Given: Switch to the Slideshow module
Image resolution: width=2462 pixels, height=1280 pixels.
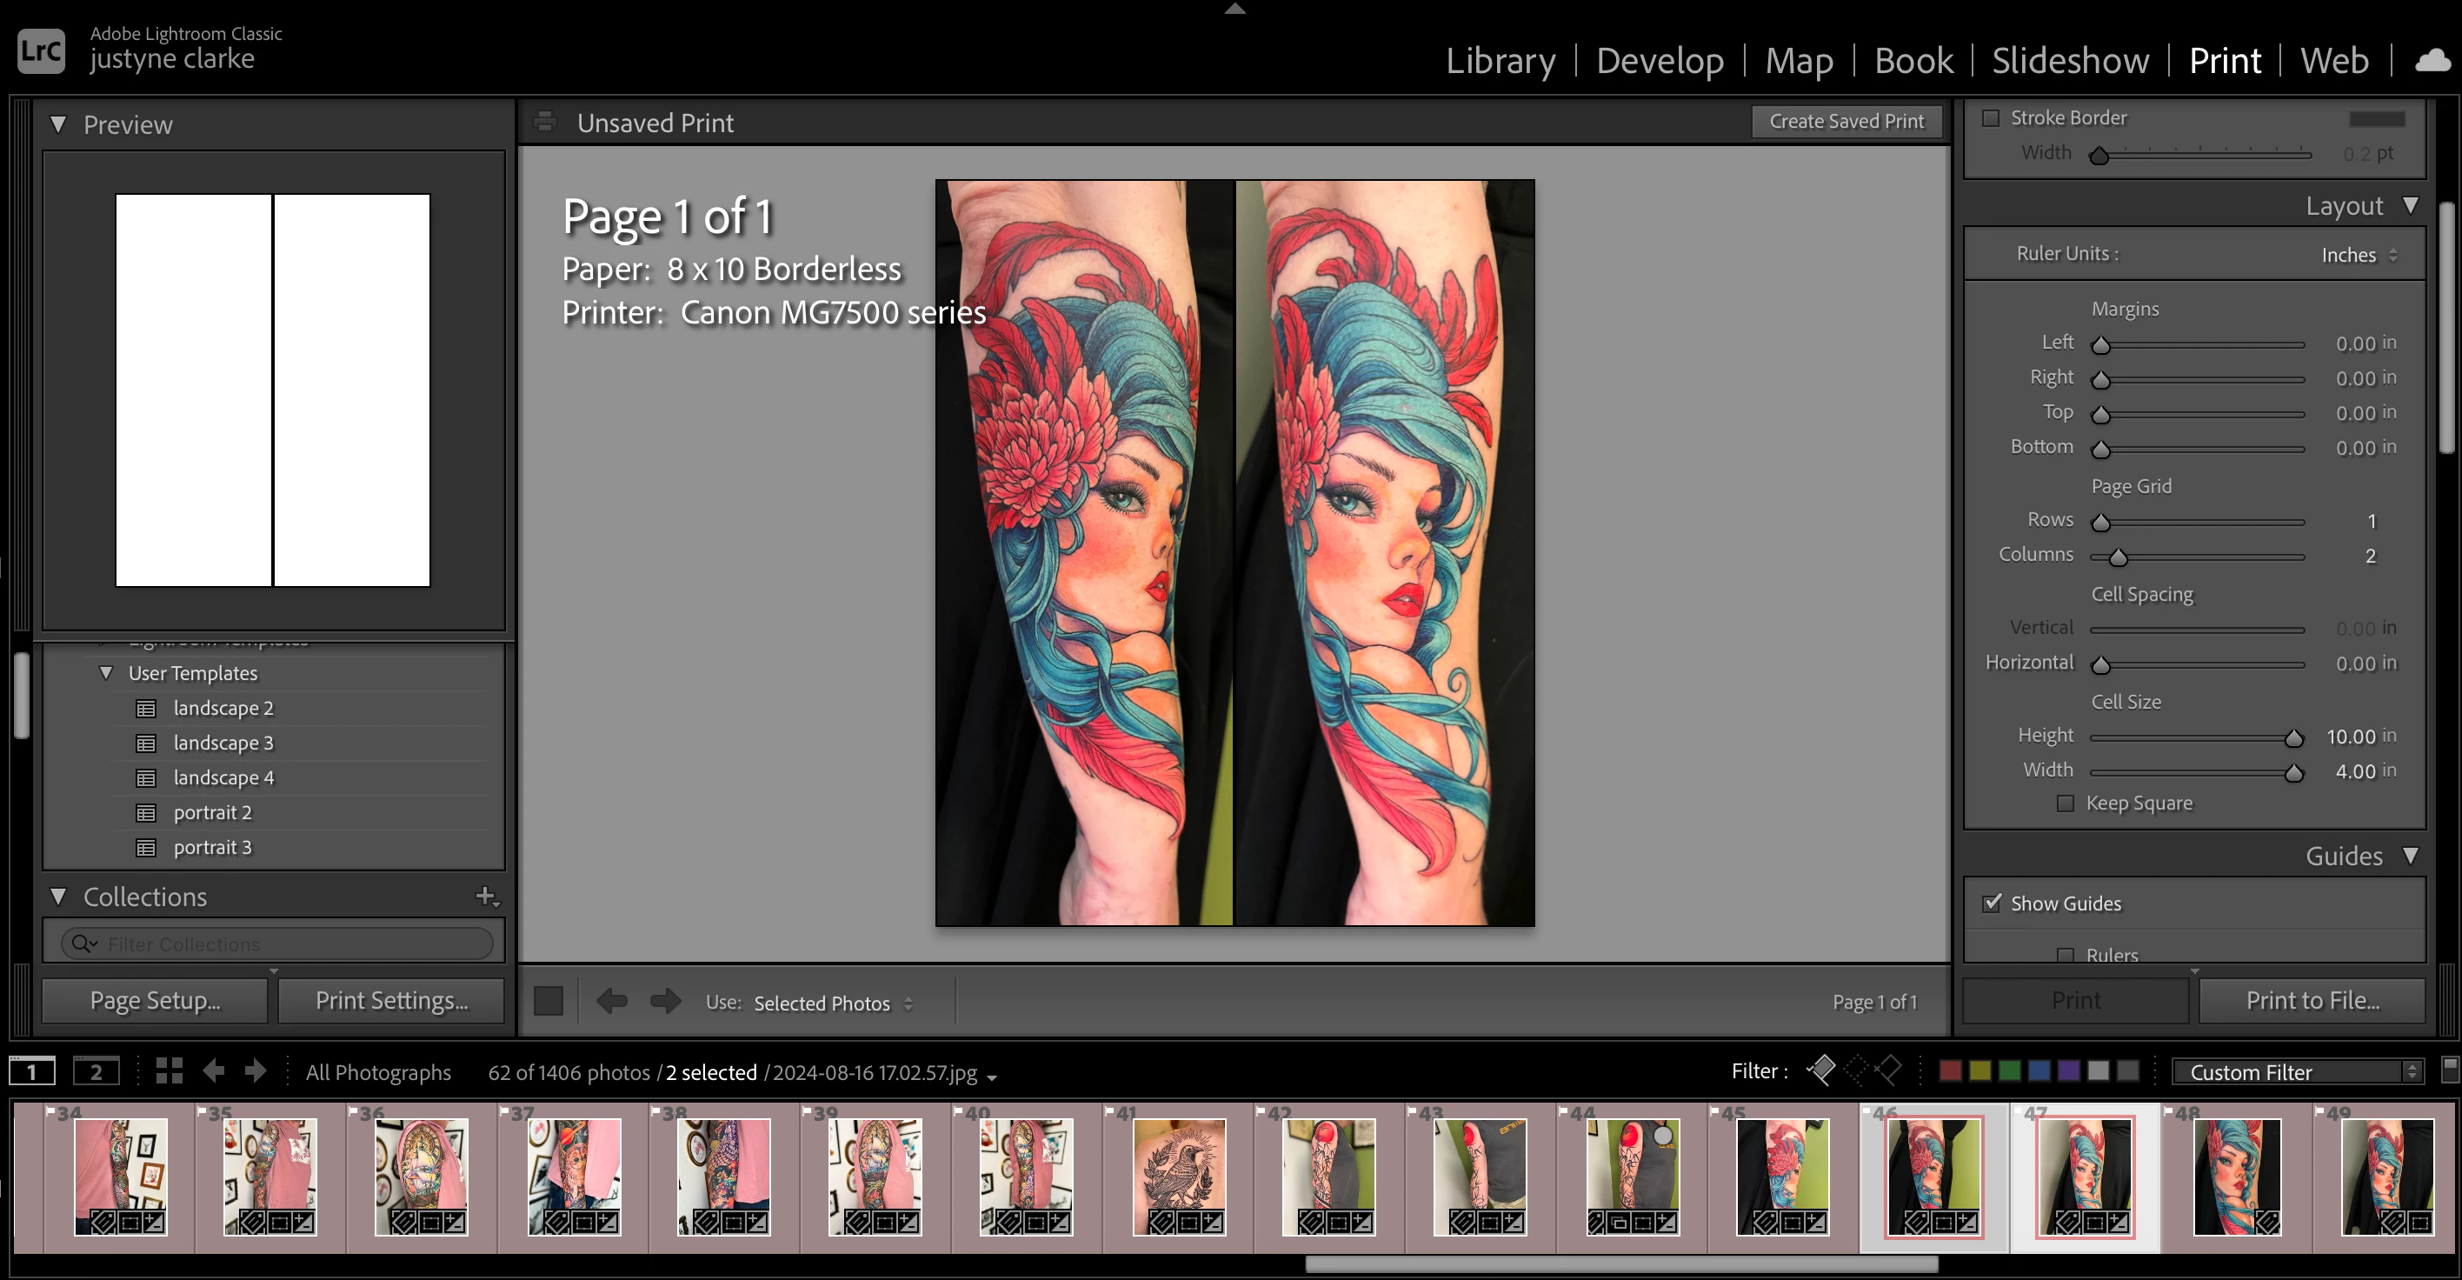Looking at the screenshot, I should click(x=2069, y=61).
